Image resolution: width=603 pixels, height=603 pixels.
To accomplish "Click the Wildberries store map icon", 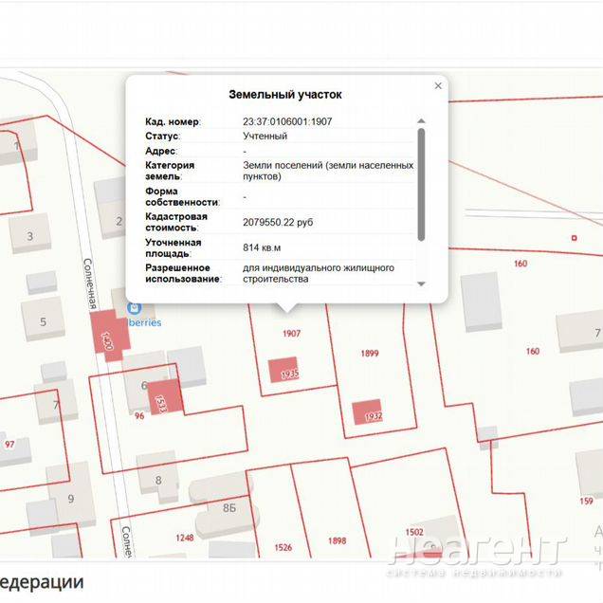I will click(x=135, y=309).
